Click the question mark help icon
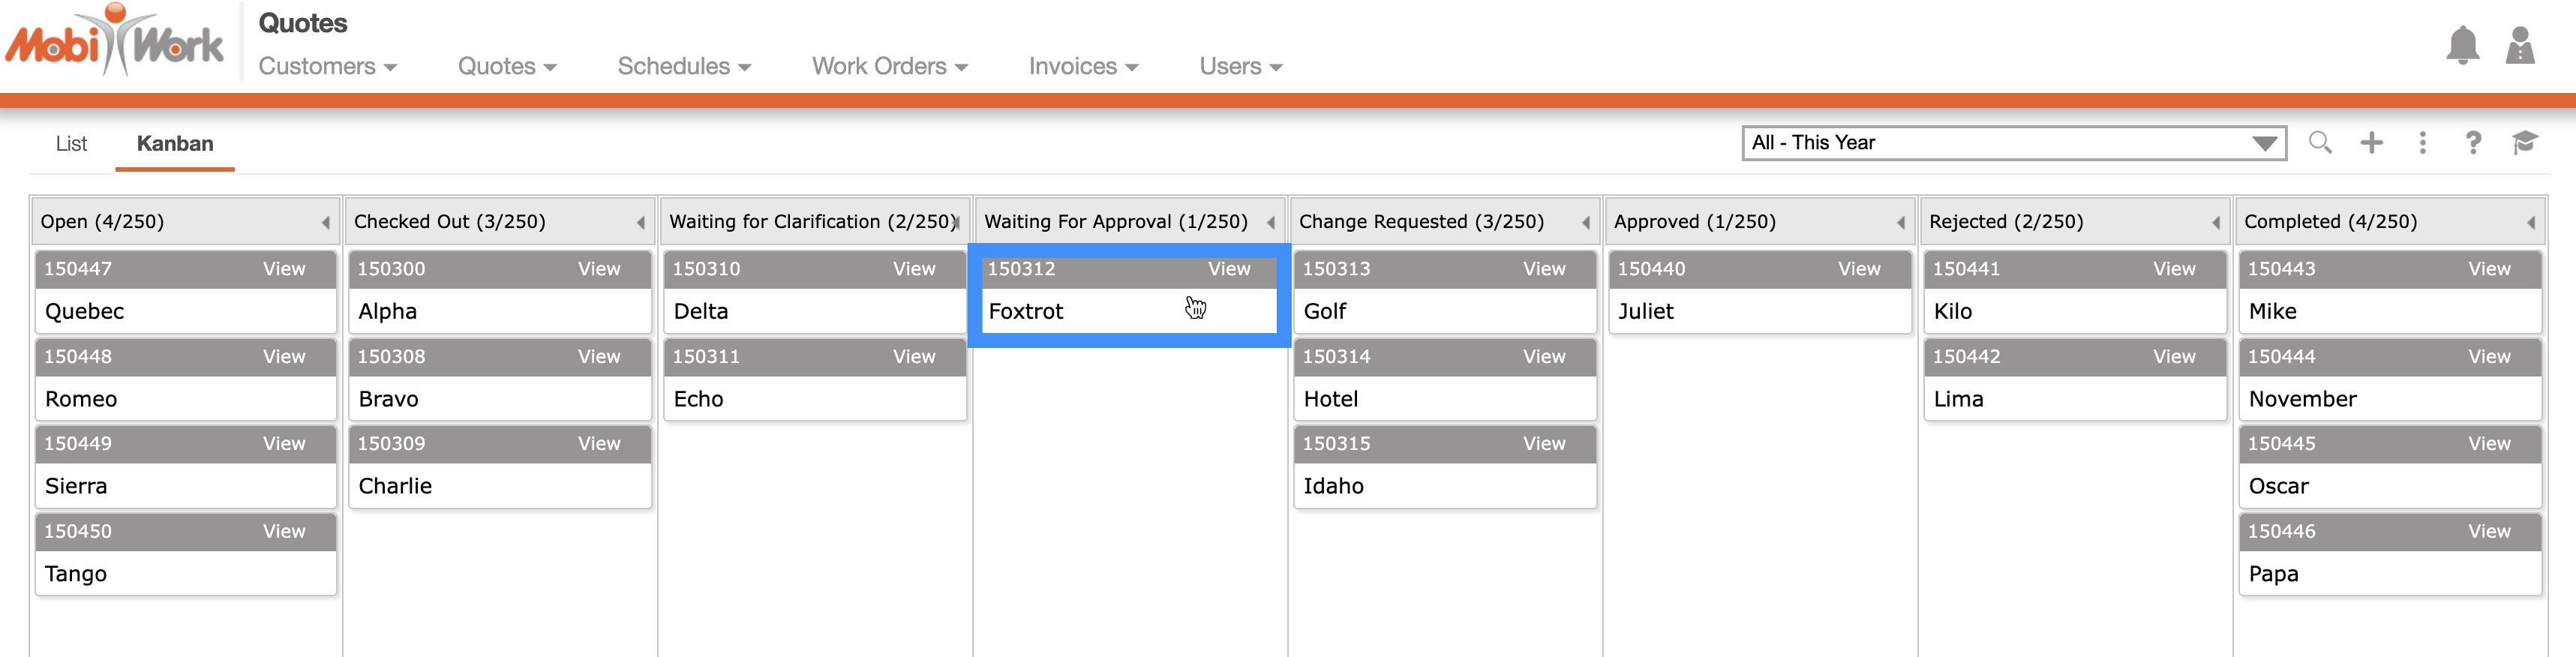2576x657 pixels. point(2473,143)
